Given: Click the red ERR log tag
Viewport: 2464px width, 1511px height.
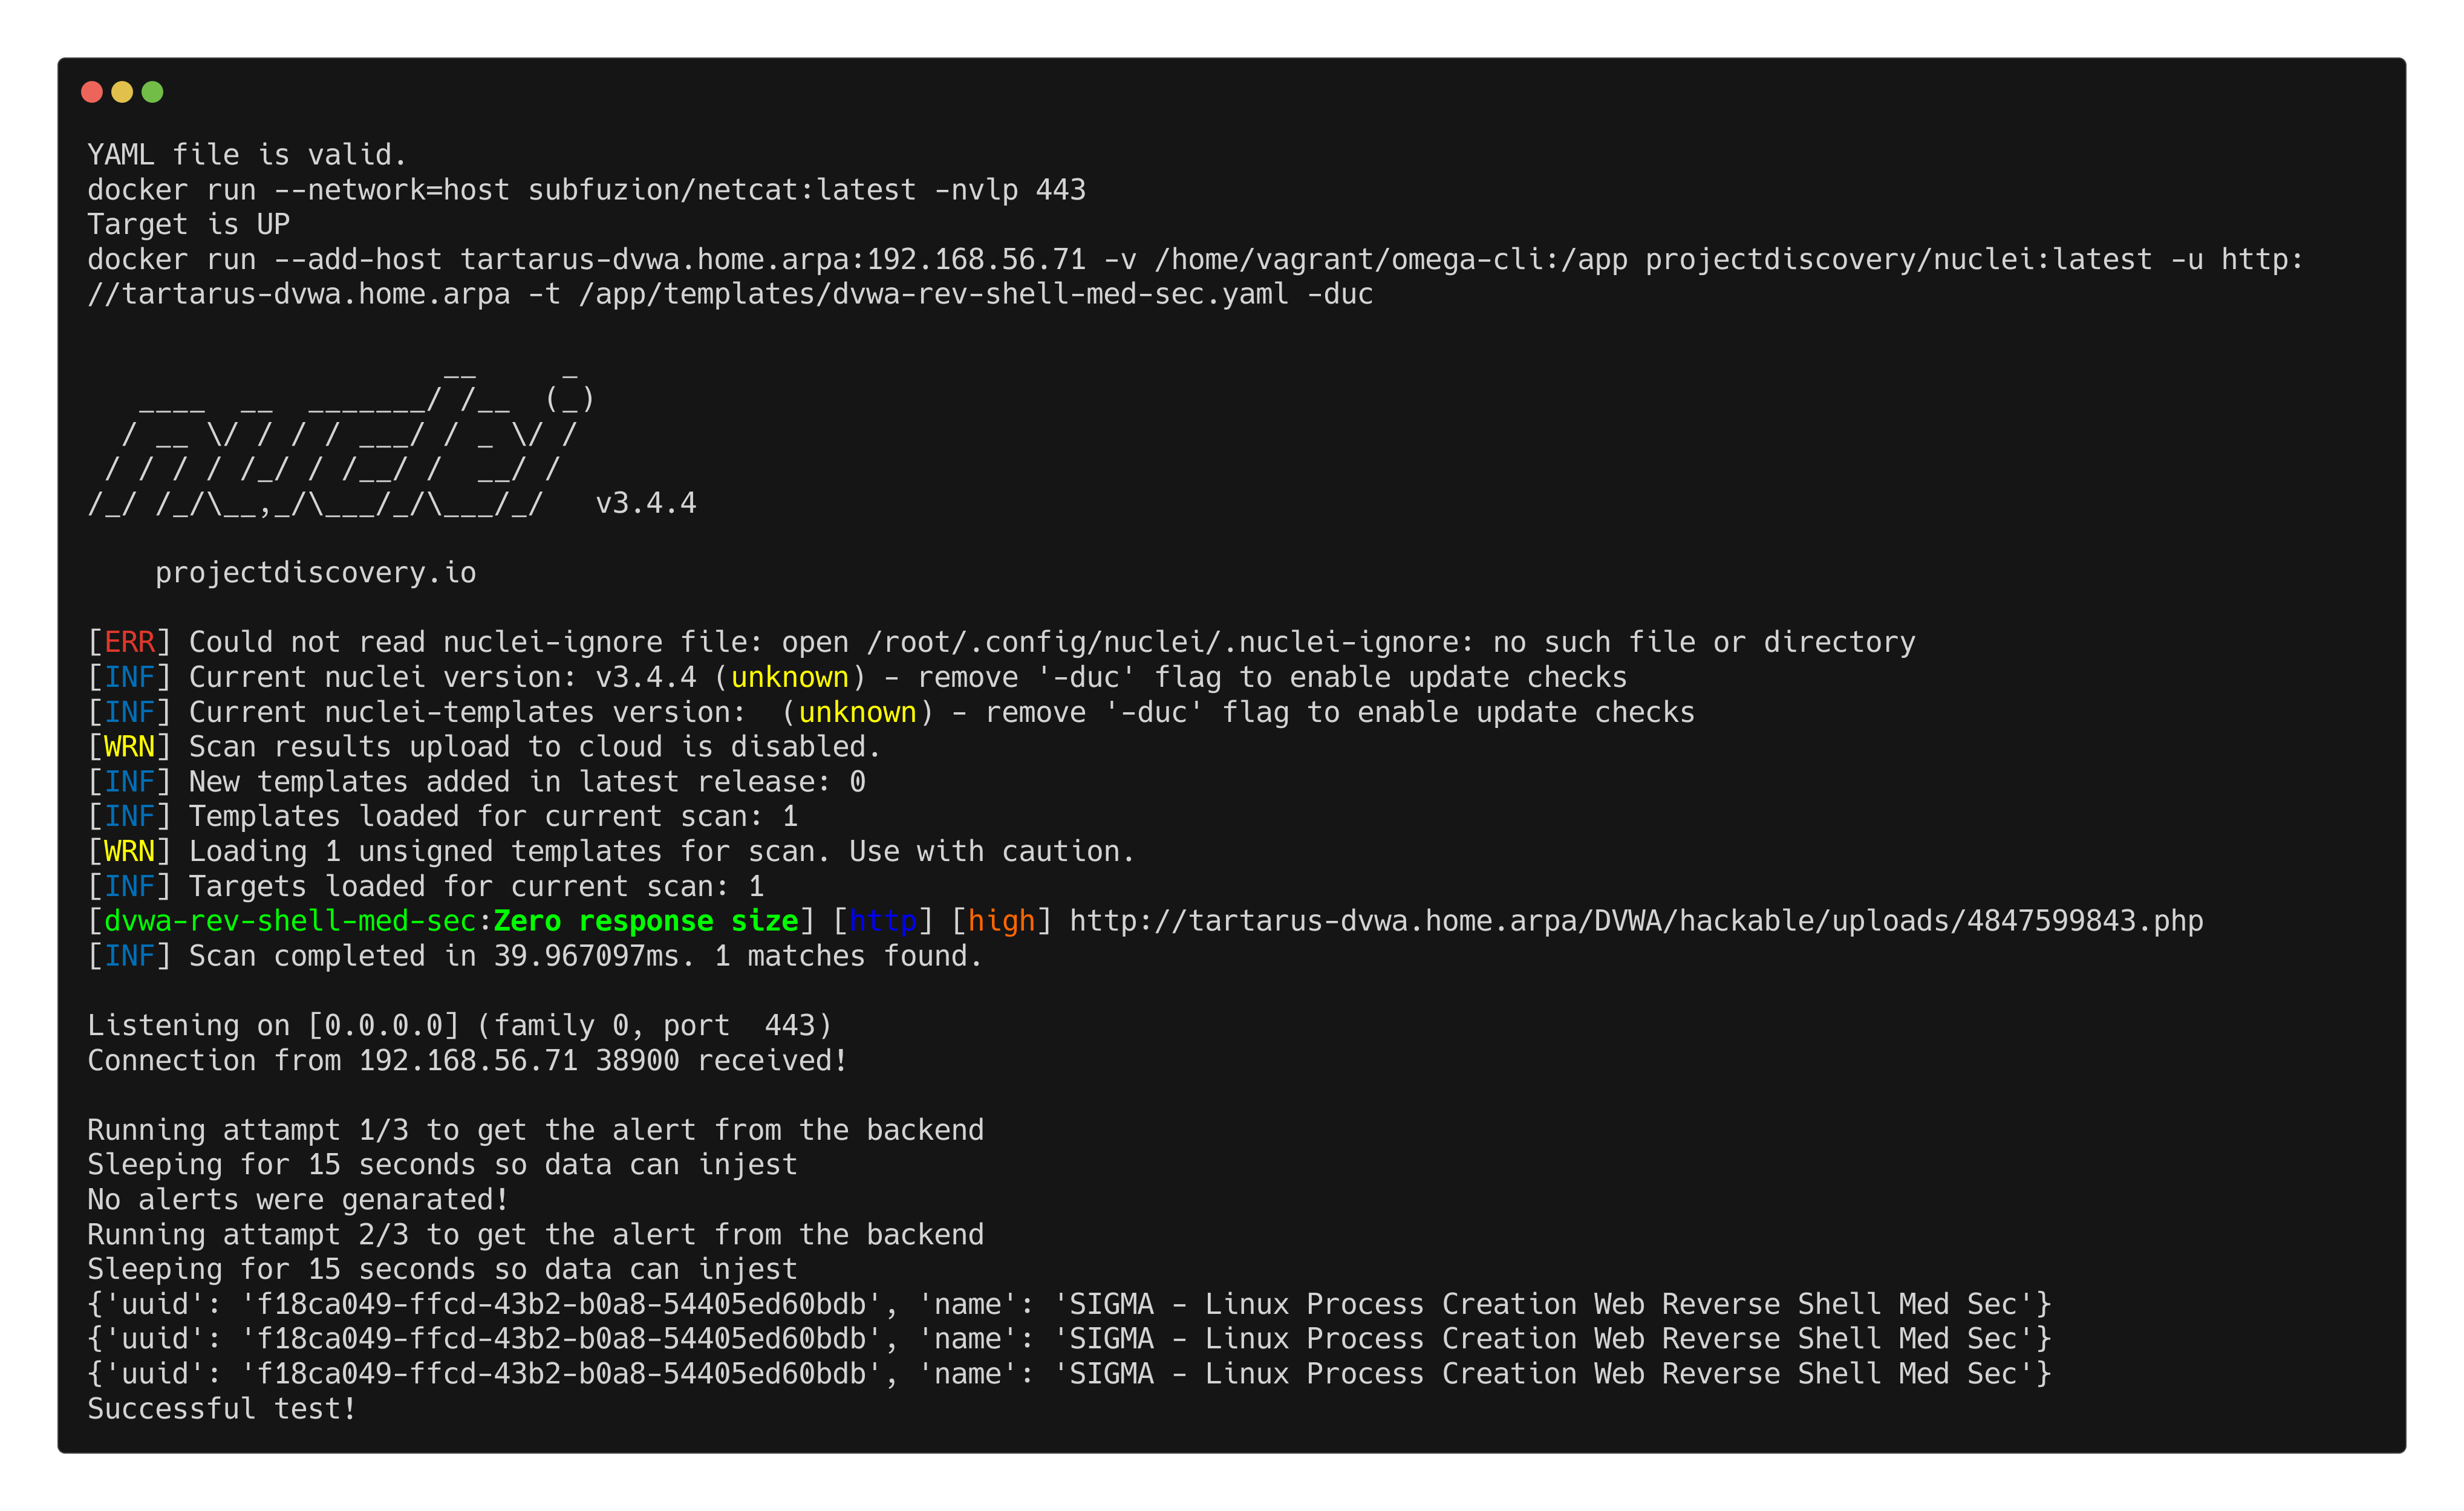Looking at the screenshot, I should [129, 642].
